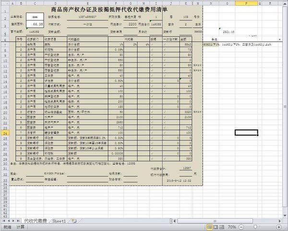Viewport: 288px width, 231px height.
Task: Click the value 2921.16 in column O
Action: coord(228,32)
